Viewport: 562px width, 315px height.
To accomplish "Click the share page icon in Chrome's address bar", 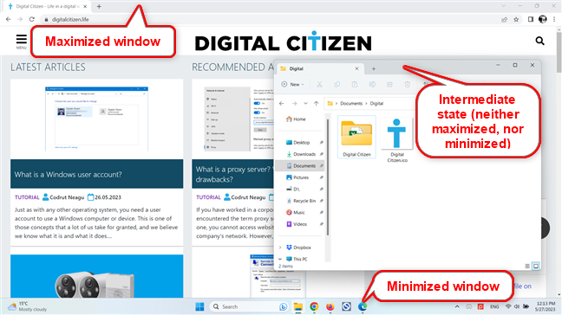I will 504,19.
